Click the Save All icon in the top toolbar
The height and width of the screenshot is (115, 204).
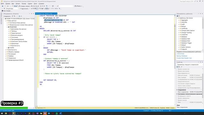(x=17, y=6)
